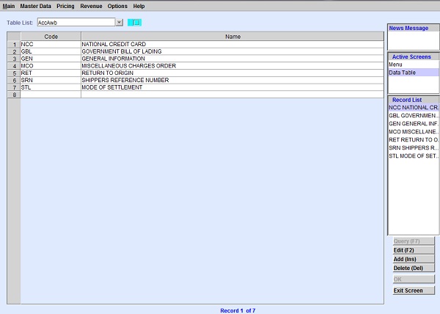Select STL MODE OF SET record in Record List
The height and width of the screenshot is (314, 440).
pyautogui.click(x=414, y=156)
